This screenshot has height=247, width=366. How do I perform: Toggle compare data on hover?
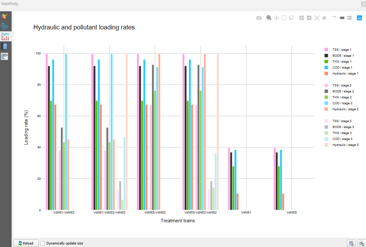coord(349,18)
